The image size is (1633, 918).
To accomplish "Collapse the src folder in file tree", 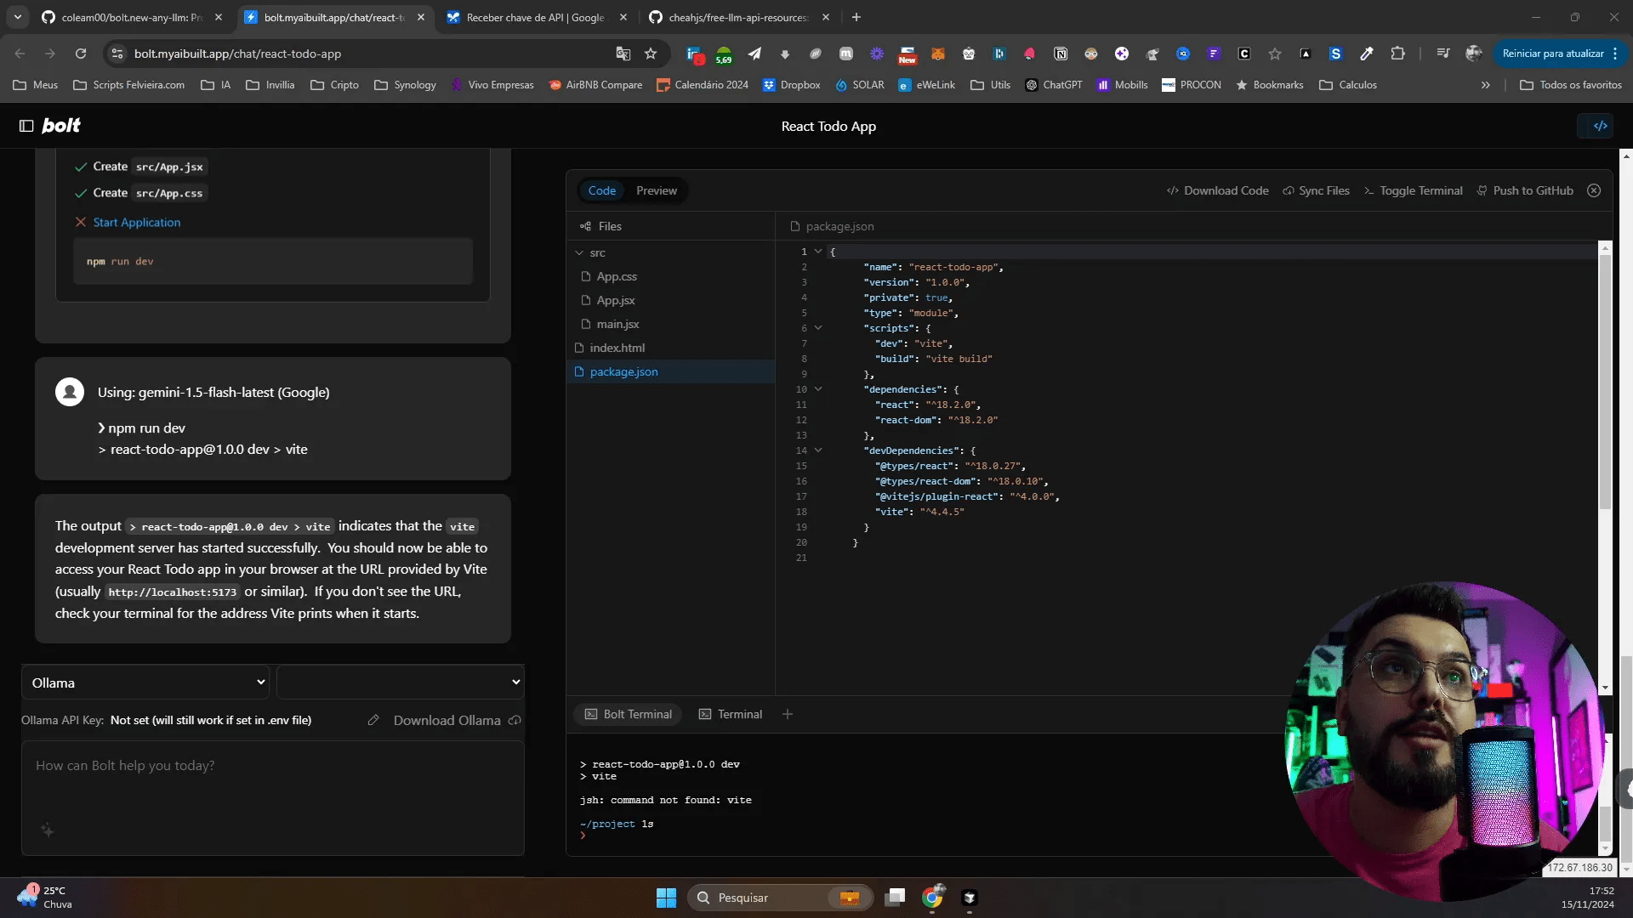I will (x=579, y=252).
